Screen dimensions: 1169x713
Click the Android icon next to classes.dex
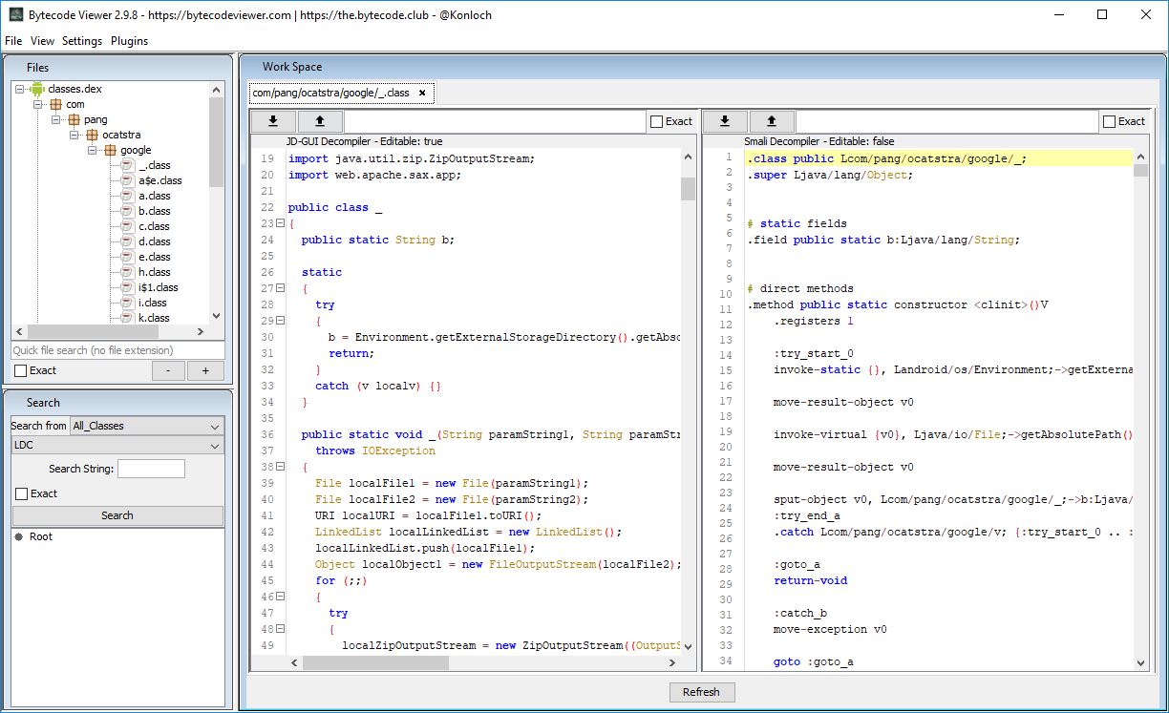click(37, 89)
